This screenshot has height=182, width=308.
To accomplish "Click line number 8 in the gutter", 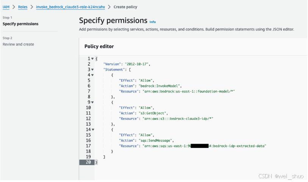I will click(x=89, y=97).
